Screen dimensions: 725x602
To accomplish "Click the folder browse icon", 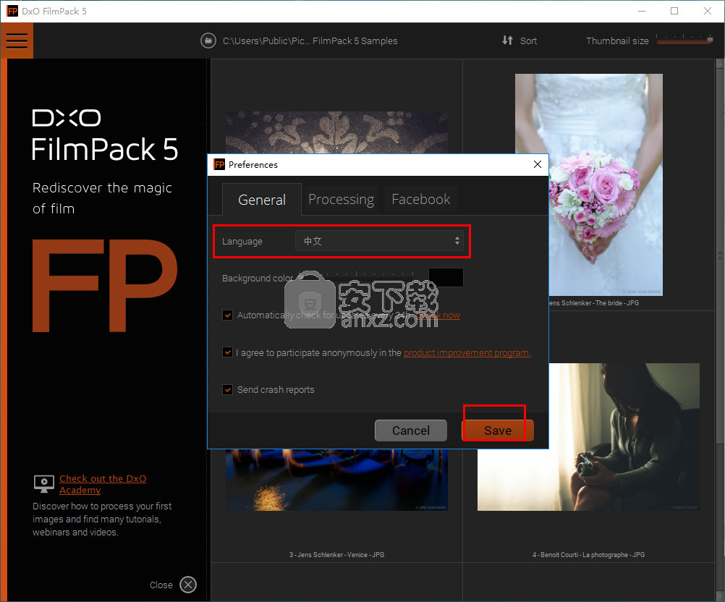I will pyautogui.click(x=208, y=41).
